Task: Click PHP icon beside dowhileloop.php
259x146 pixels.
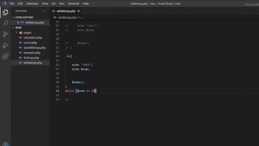Action: (x=21, y=48)
